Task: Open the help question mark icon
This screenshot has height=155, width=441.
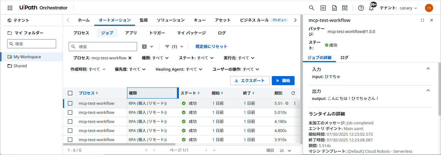Action: 361,8
